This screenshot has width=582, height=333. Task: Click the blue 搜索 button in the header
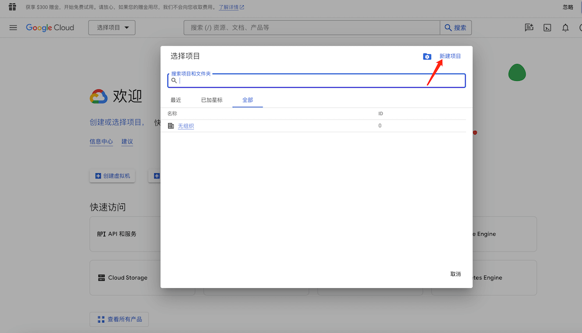pyautogui.click(x=456, y=28)
